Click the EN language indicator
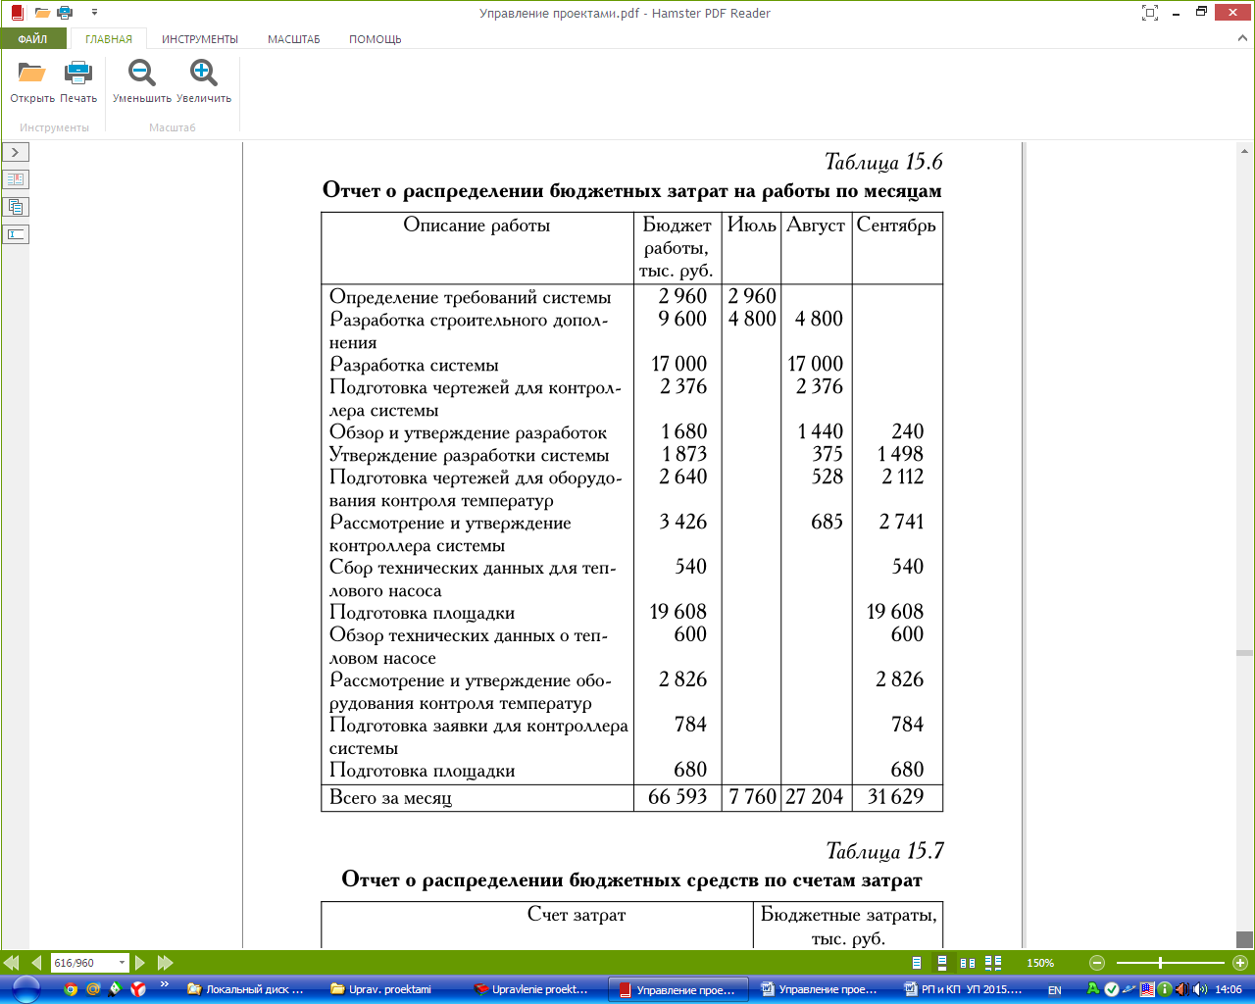The image size is (1255, 1004). [x=1055, y=990]
